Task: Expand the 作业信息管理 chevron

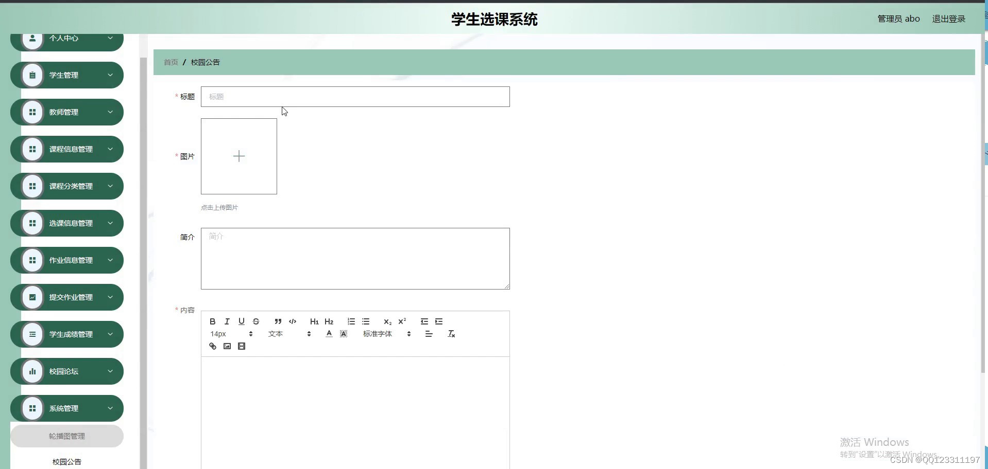Action: coord(110,260)
